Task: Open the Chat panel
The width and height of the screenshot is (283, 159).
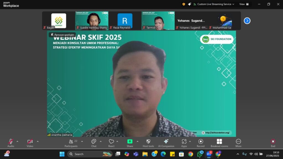Action: tap(94, 143)
